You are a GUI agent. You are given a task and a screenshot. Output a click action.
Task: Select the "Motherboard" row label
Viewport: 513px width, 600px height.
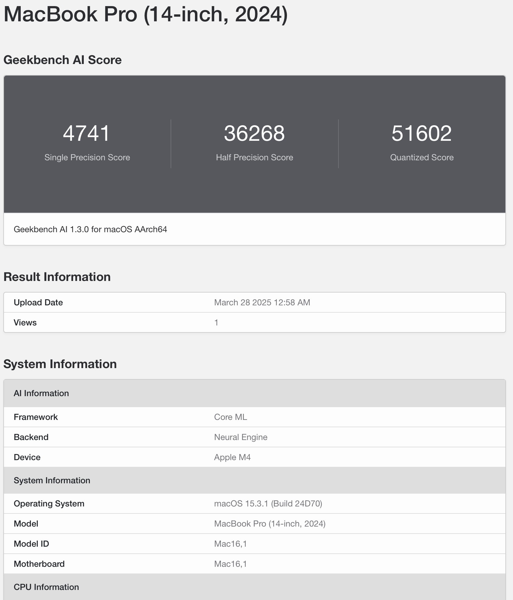click(39, 564)
